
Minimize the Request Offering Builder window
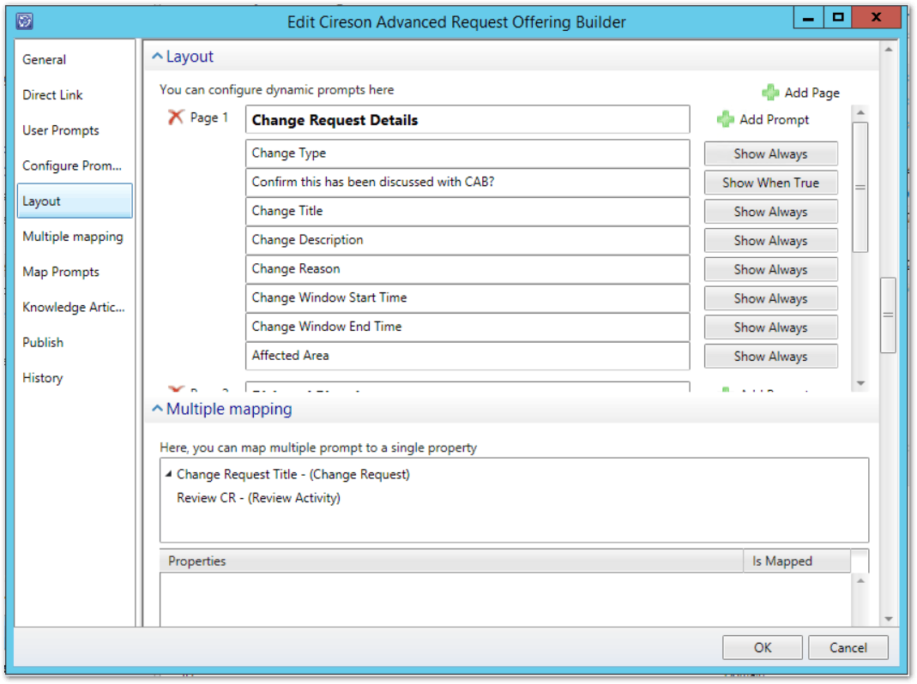(808, 17)
